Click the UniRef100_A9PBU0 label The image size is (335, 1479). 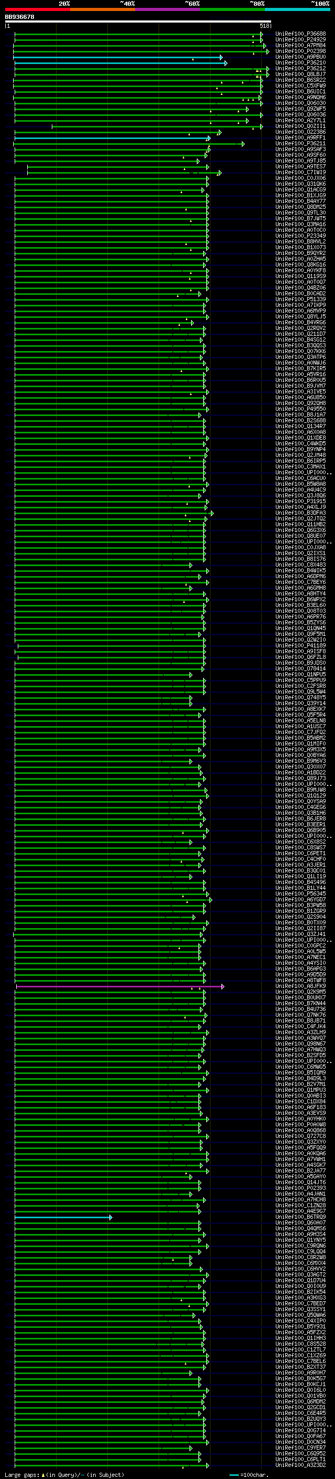(300, 57)
